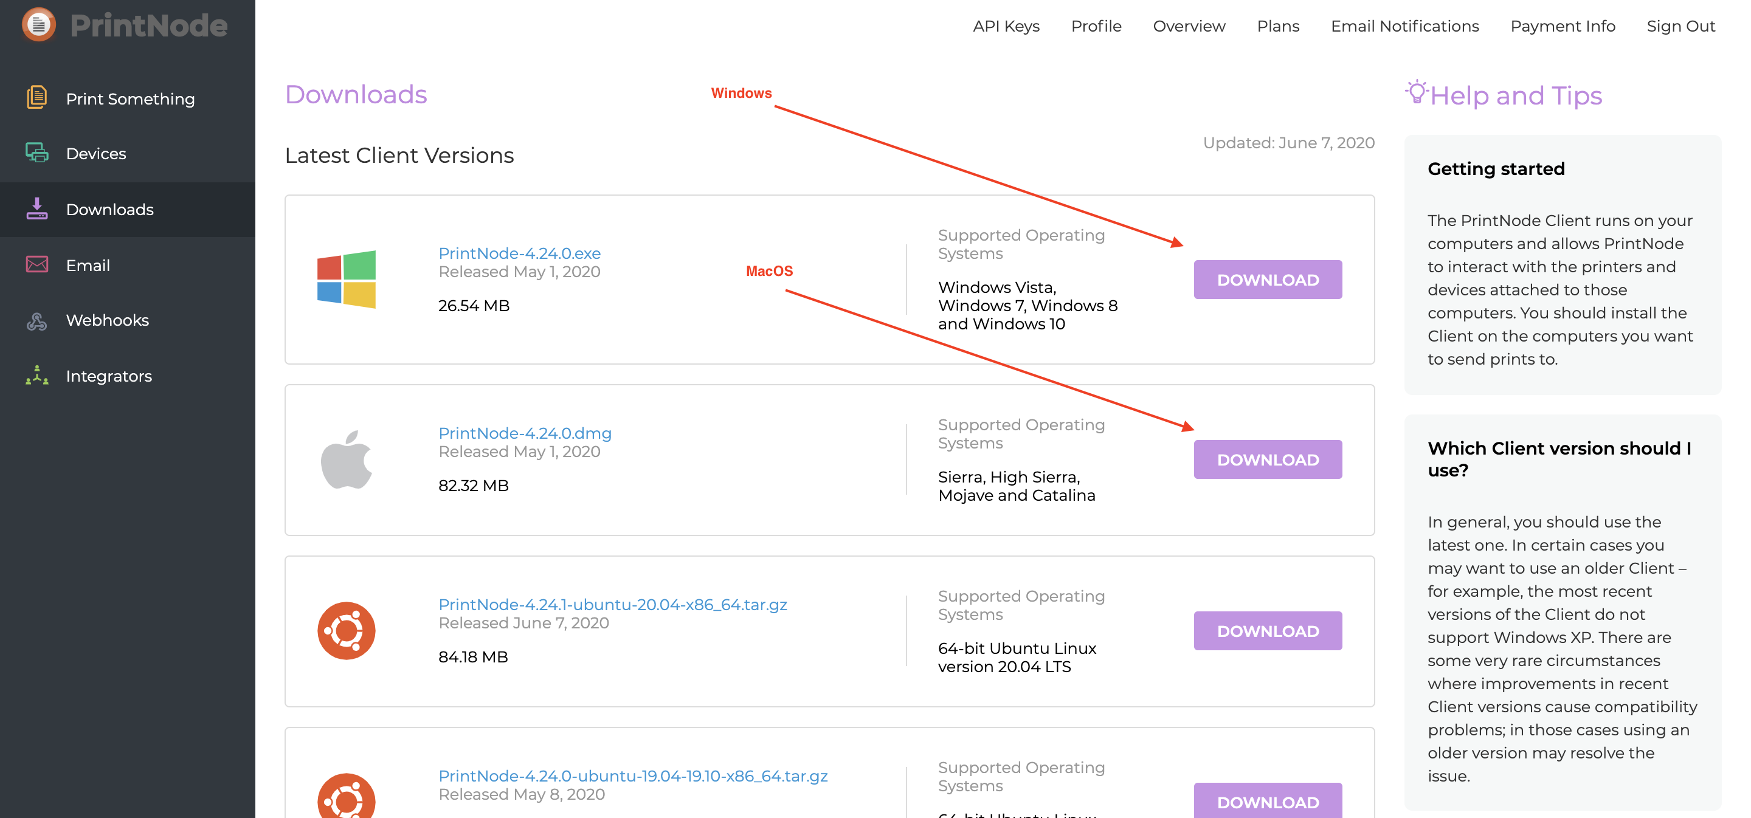Download the Ubuntu 20.04 client
The image size is (1751, 818).
pyautogui.click(x=1268, y=630)
